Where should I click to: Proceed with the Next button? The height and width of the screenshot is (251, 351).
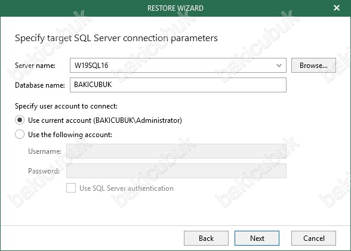257,238
